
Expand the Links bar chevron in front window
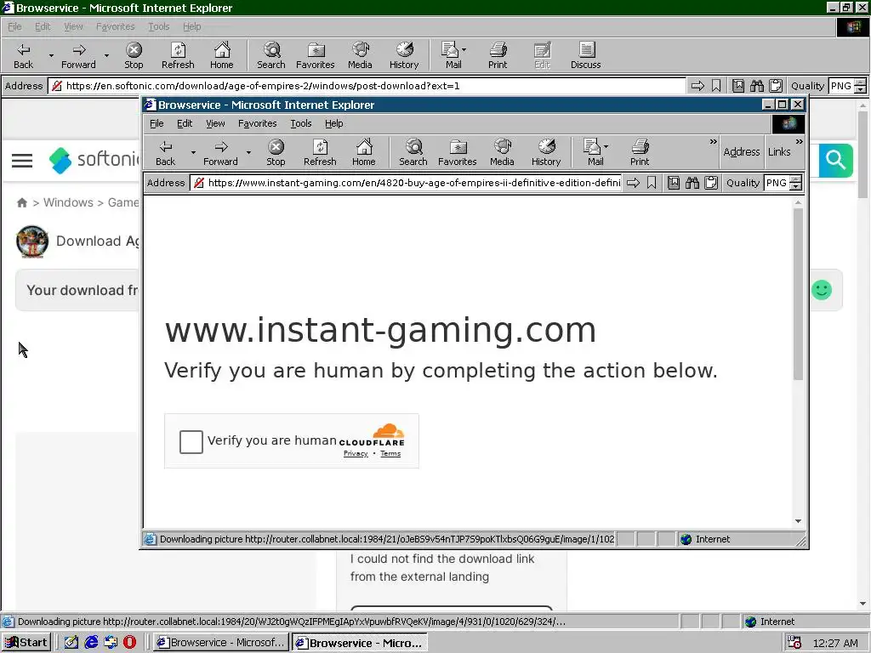tap(799, 142)
